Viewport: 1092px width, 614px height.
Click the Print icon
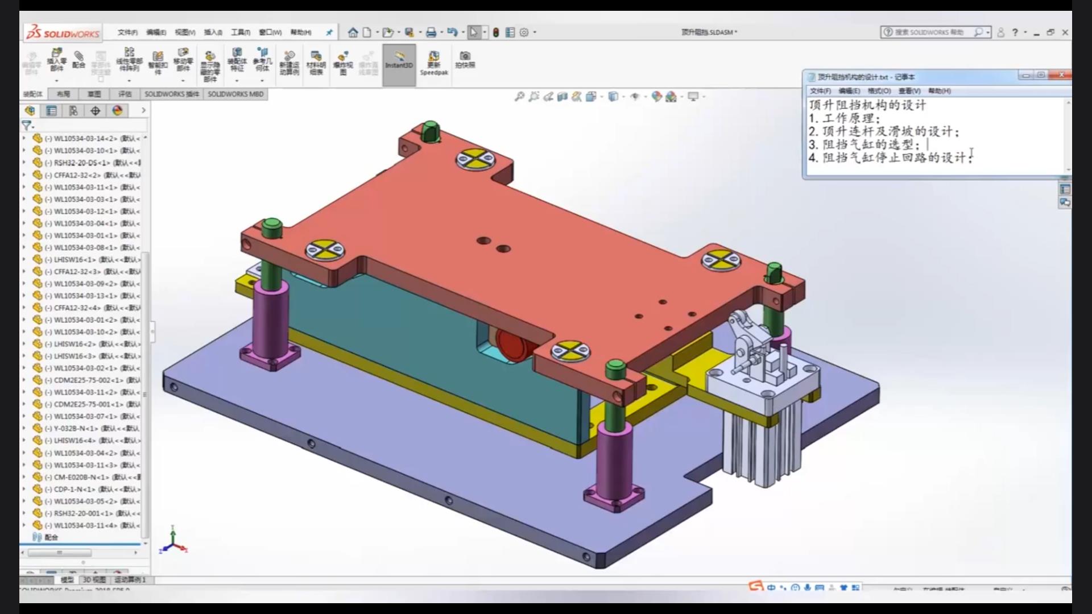[431, 32]
